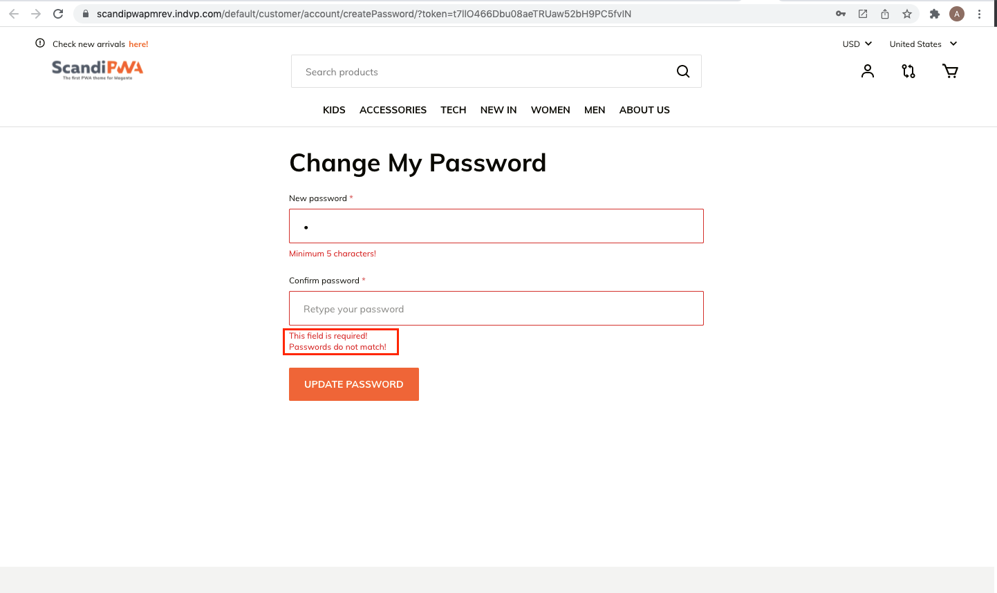997x593 pixels.
Task: Expand the United States country selector
Action: pos(923,44)
